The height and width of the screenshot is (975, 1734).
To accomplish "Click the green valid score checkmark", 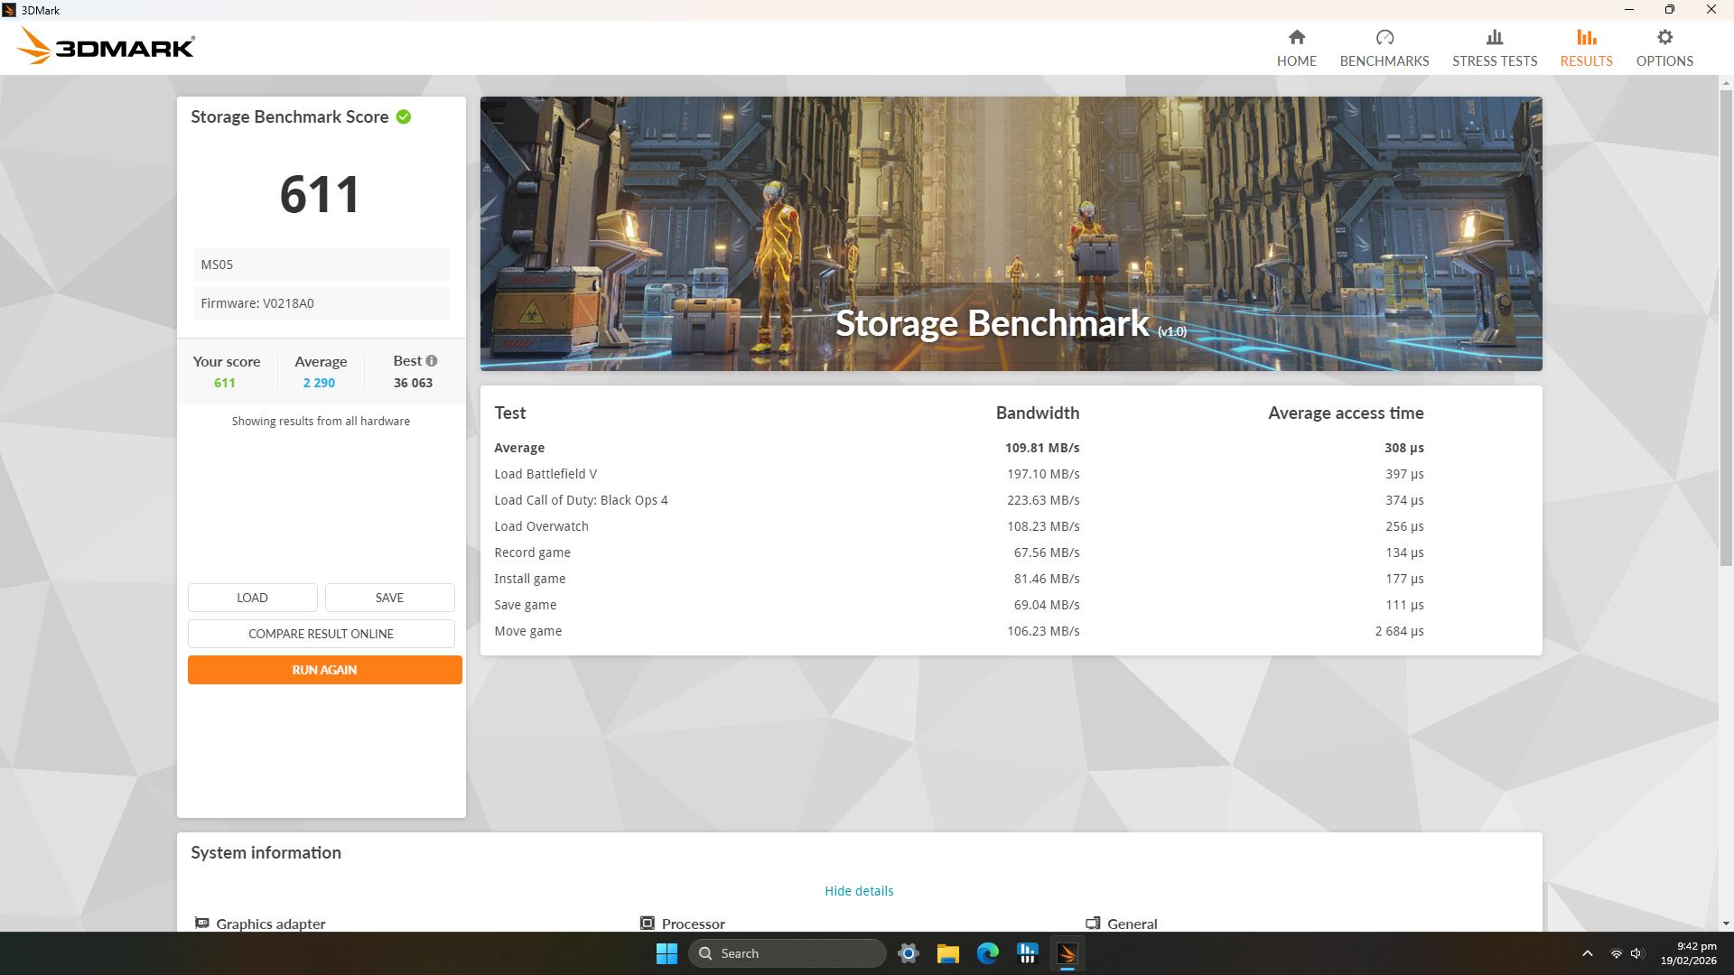I will point(404,116).
